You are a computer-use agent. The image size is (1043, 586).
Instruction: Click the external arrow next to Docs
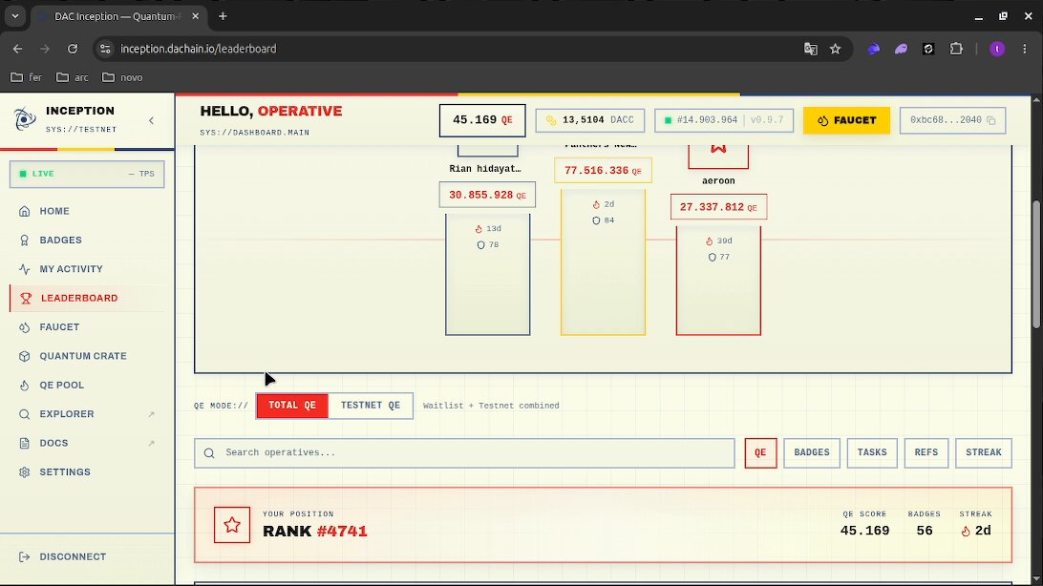[x=152, y=443]
